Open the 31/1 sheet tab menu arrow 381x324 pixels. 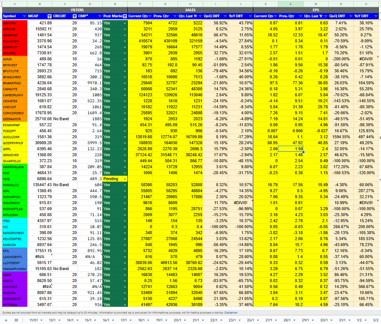coord(350,320)
